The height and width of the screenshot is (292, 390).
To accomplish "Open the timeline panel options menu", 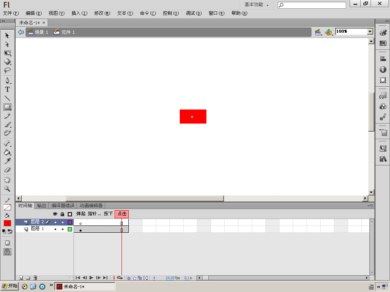I will pos(370,206).
